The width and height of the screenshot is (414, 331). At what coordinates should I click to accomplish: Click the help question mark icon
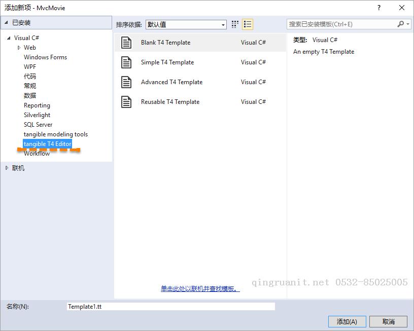pos(379,8)
